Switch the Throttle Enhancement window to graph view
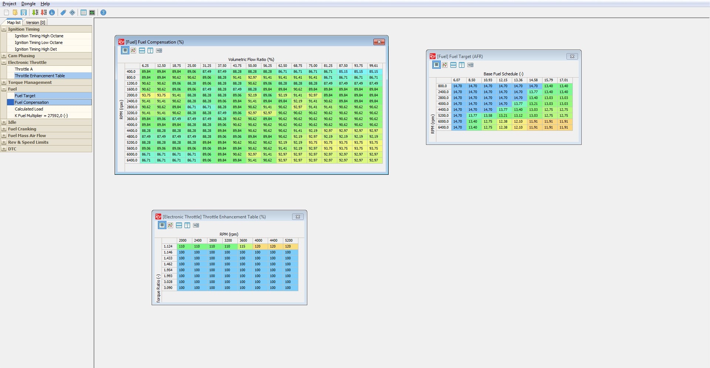This screenshot has height=368, width=710. click(x=170, y=225)
